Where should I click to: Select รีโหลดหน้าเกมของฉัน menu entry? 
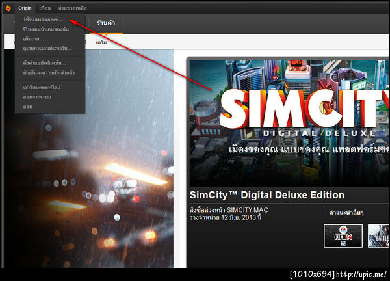point(46,29)
